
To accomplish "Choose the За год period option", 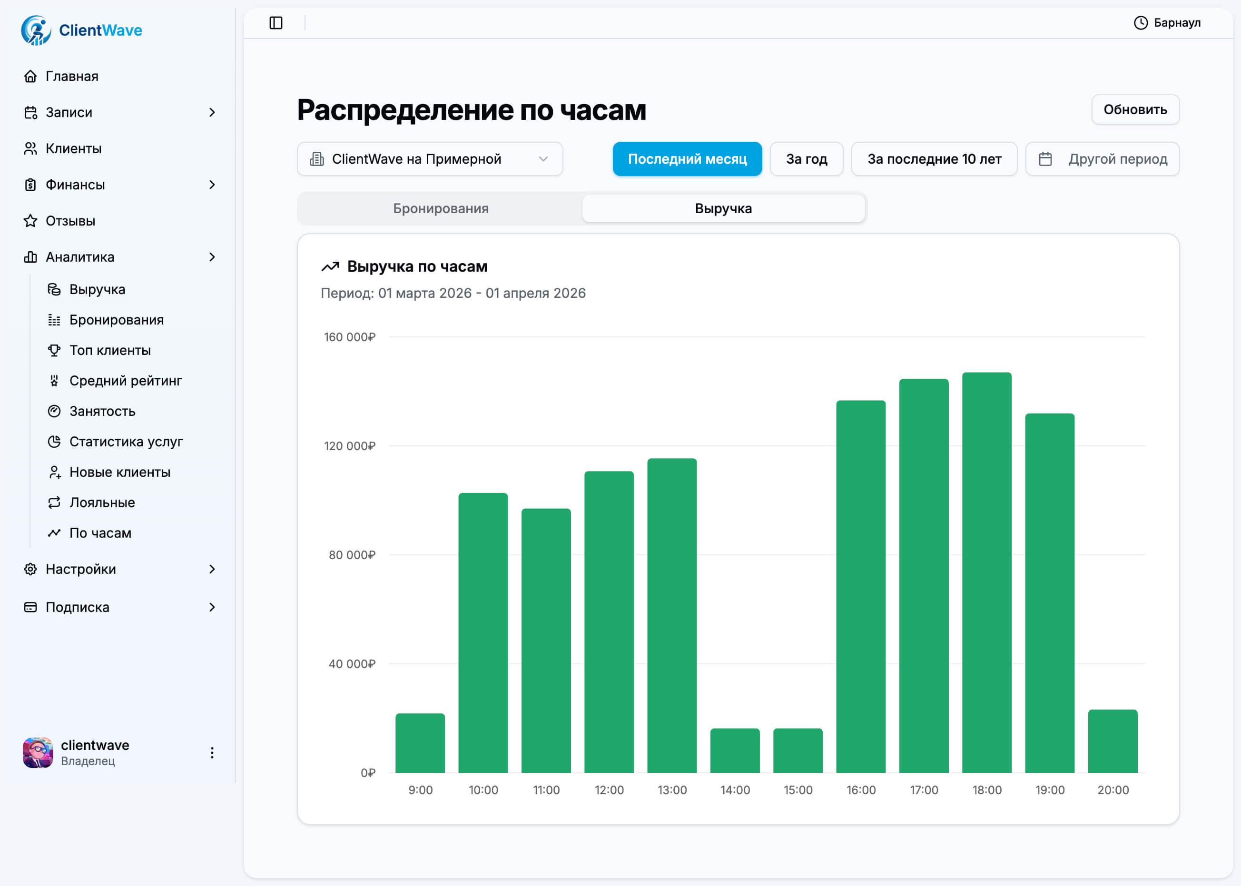I will tap(806, 159).
